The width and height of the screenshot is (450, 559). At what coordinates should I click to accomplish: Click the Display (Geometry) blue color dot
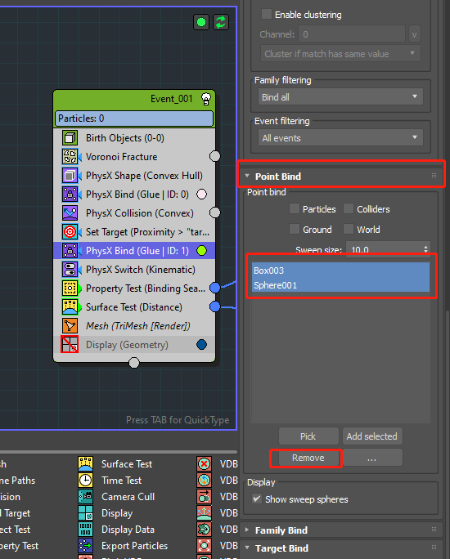coord(201,345)
